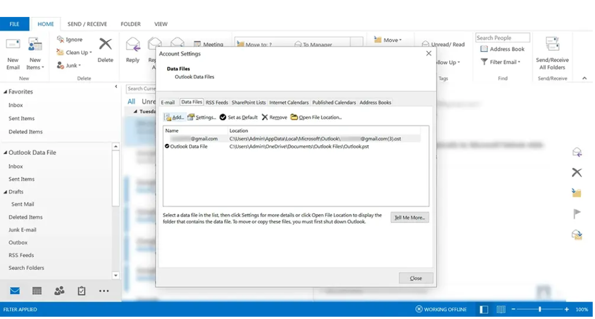Image resolution: width=595 pixels, height=319 pixels.
Task: Click Unread/ Read in ribbon
Action: coord(443,45)
